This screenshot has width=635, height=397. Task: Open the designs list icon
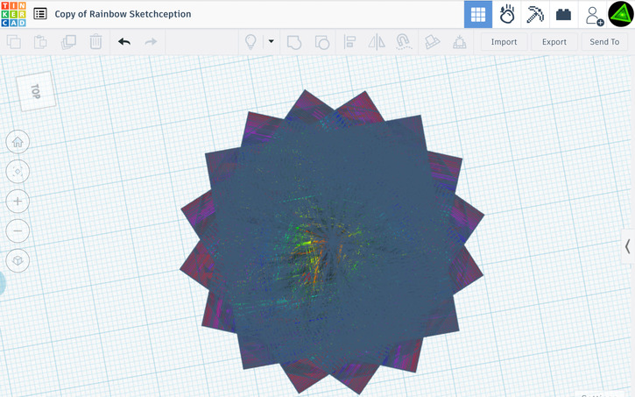click(x=40, y=14)
